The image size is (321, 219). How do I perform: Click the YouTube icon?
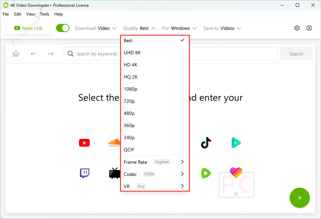[84, 143]
